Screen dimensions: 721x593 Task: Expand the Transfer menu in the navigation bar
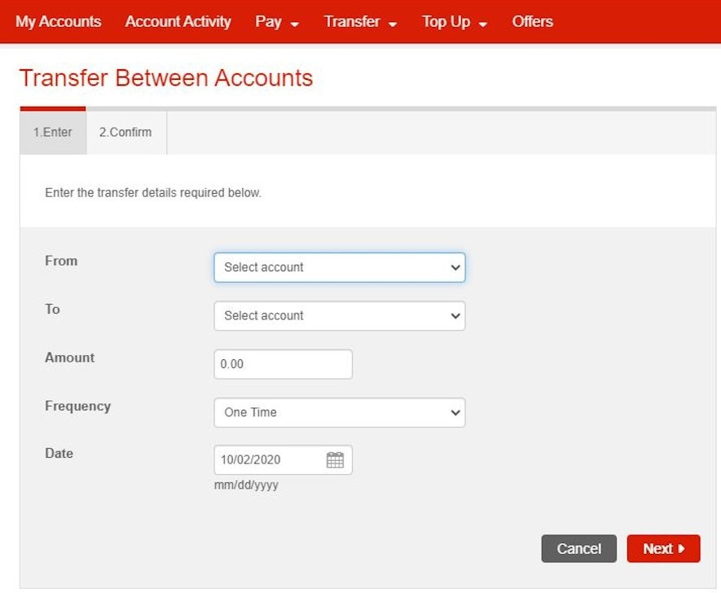(360, 22)
